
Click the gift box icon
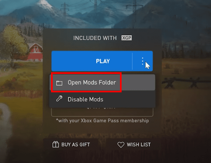[x=56, y=144]
